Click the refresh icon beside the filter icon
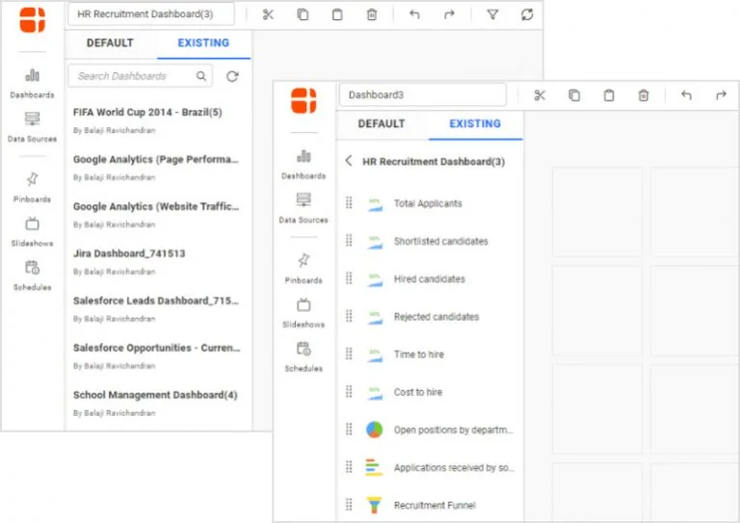Screen dimensions: 740x523 [526, 14]
